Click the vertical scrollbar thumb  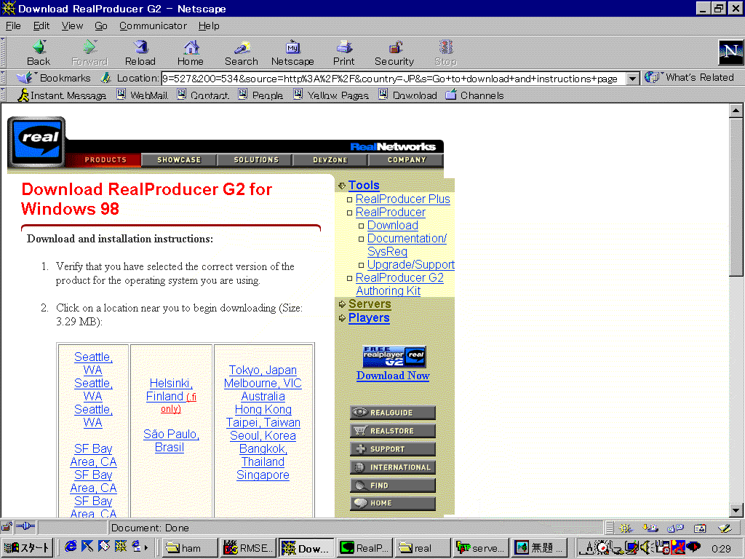[x=736, y=197]
